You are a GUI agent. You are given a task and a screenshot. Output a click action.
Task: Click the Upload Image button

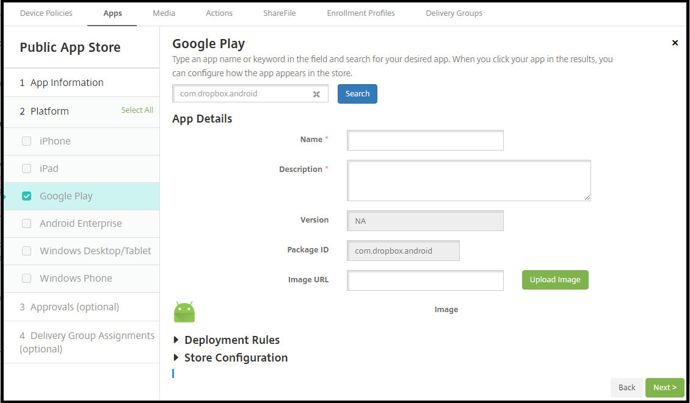555,280
